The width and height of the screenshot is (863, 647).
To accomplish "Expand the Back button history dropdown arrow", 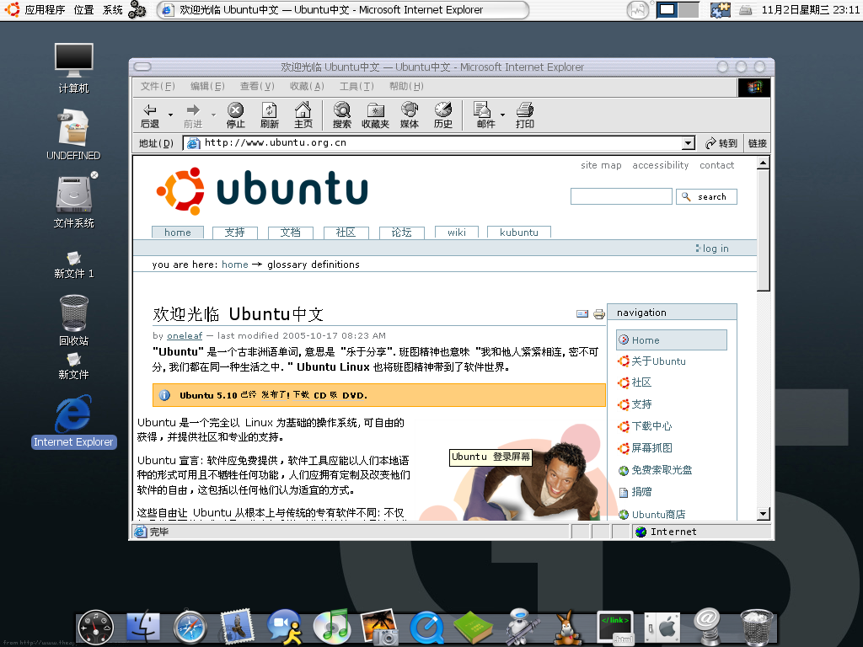I will (x=170, y=115).
